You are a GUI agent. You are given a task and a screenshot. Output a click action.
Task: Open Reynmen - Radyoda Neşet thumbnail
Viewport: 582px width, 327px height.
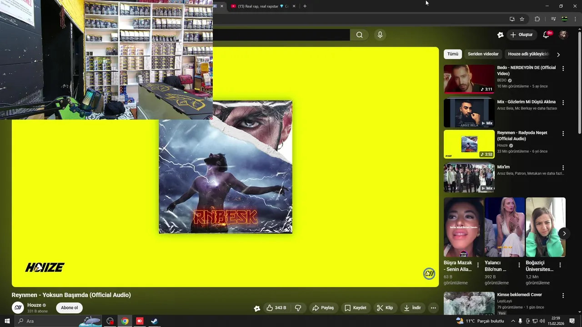[469, 144]
